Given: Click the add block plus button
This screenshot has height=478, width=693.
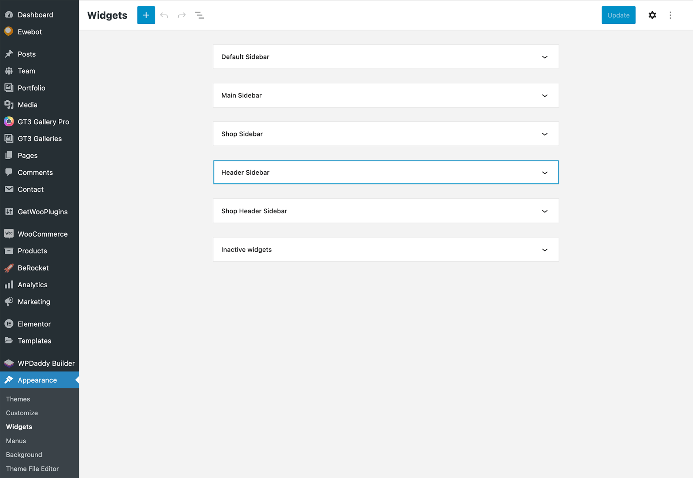Looking at the screenshot, I should 146,15.
